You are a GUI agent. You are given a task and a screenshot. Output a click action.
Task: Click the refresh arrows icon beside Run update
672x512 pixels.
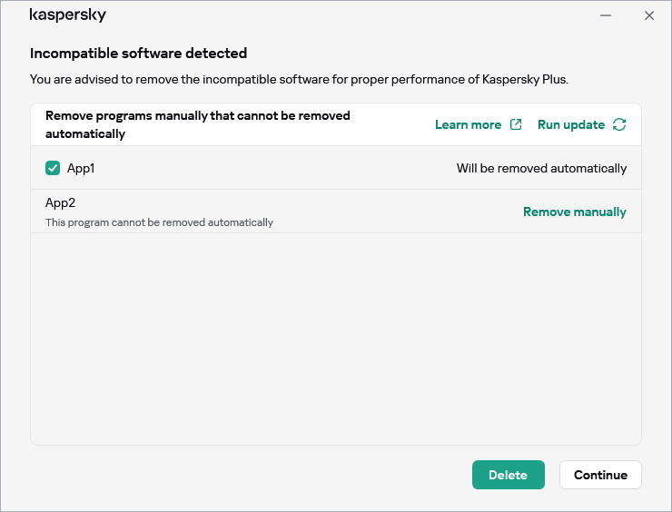pos(619,124)
